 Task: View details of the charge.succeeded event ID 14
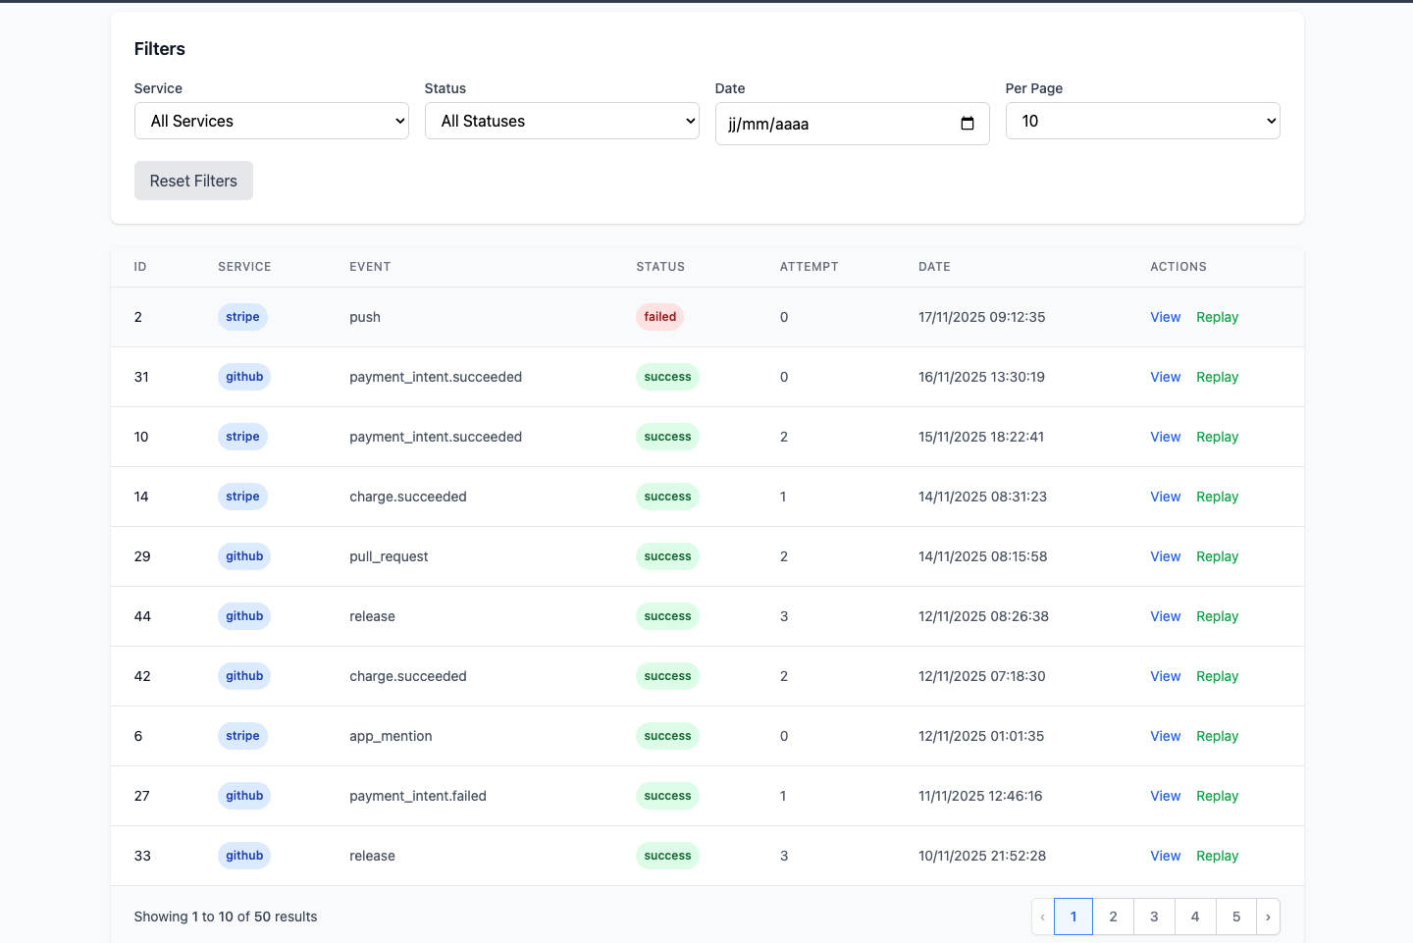(x=1165, y=497)
